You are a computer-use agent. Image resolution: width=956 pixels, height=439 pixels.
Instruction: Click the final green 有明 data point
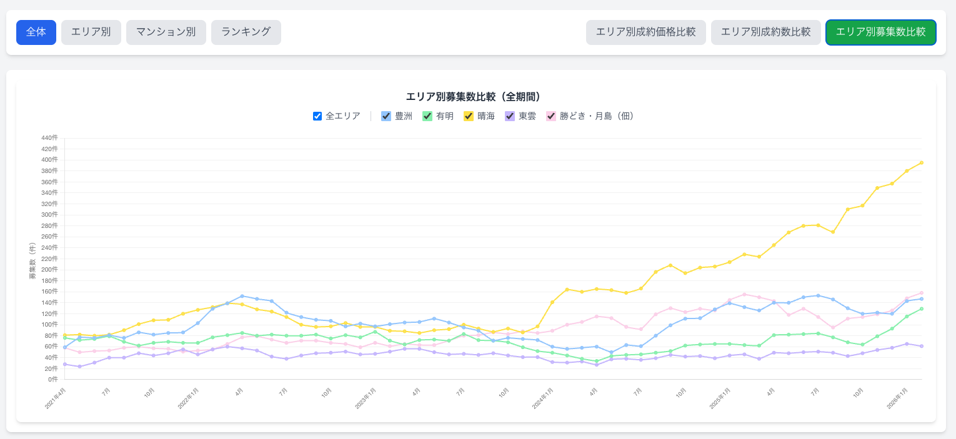pyautogui.click(x=921, y=308)
